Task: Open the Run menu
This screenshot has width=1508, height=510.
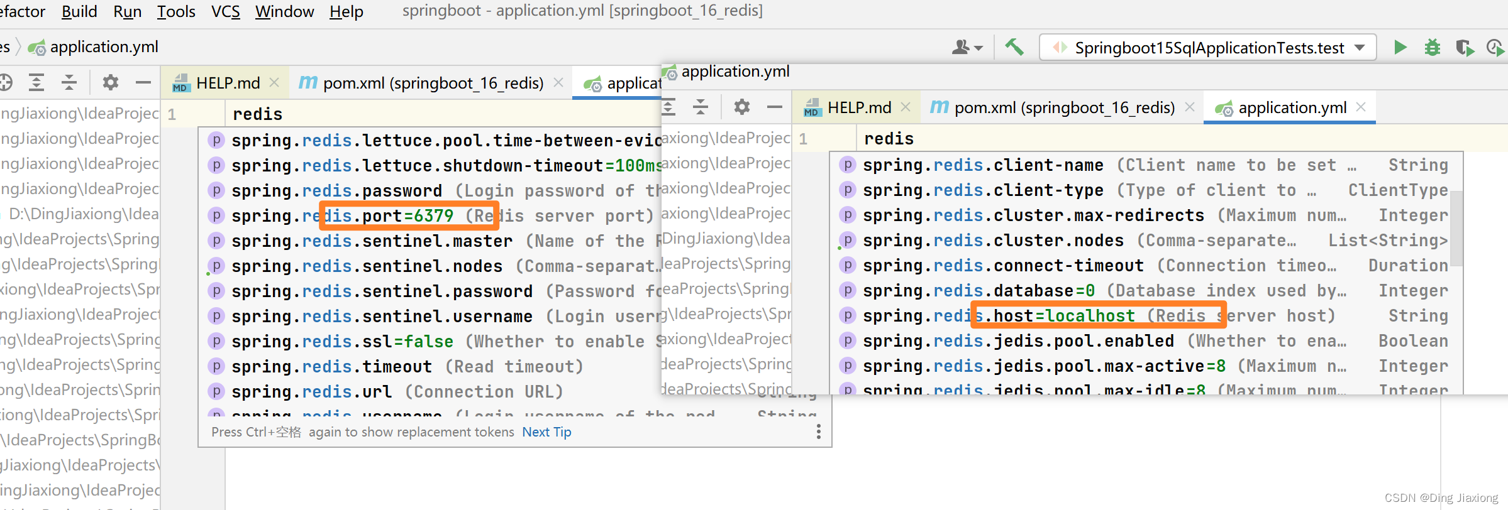Action: click(127, 12)
